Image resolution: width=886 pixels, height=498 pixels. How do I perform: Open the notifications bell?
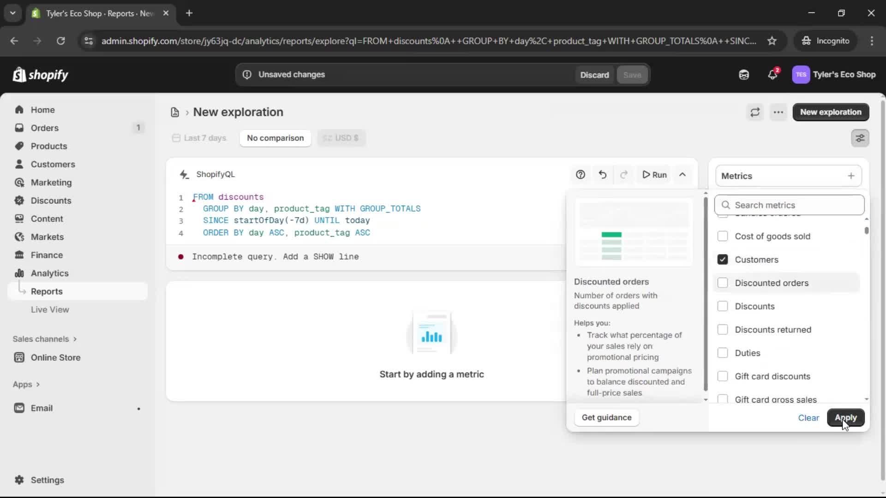772,75
